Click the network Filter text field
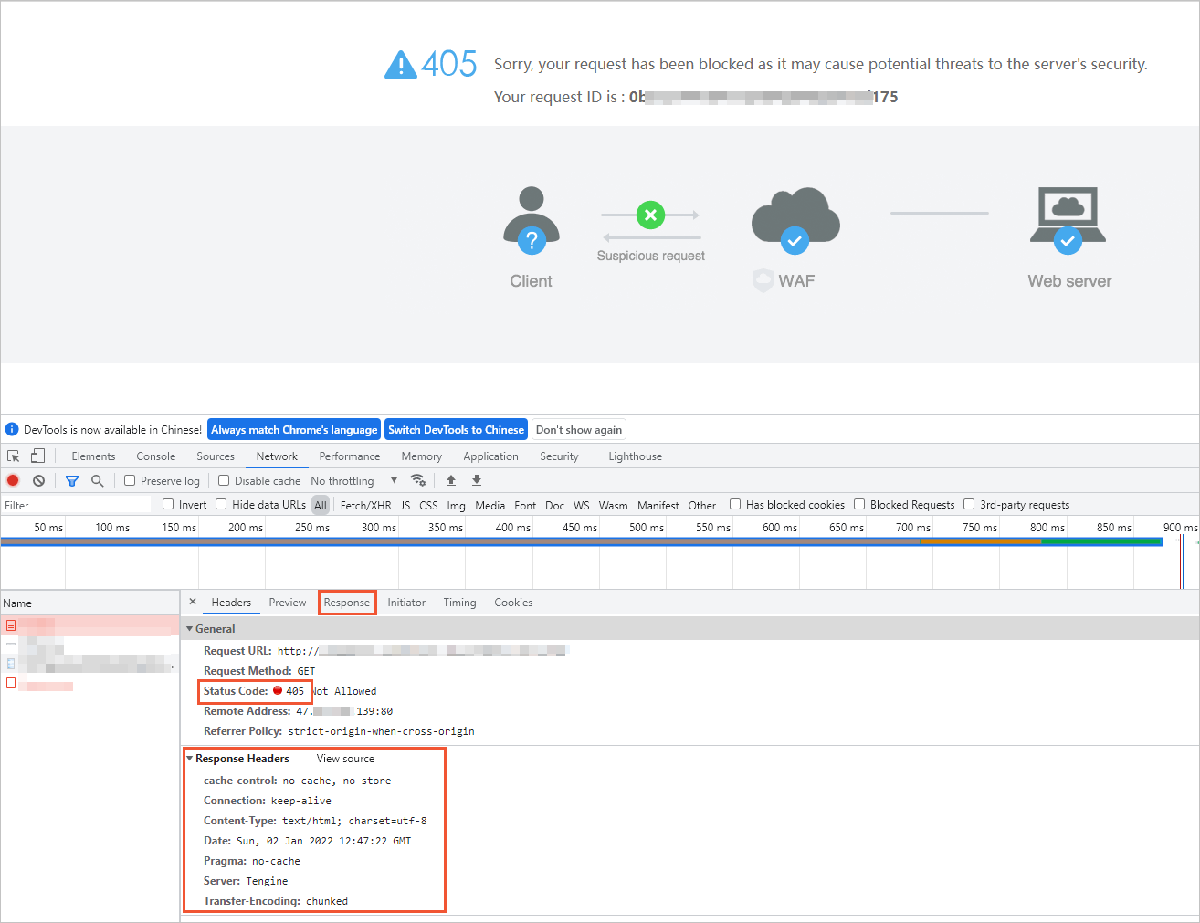 click(77, 505)
